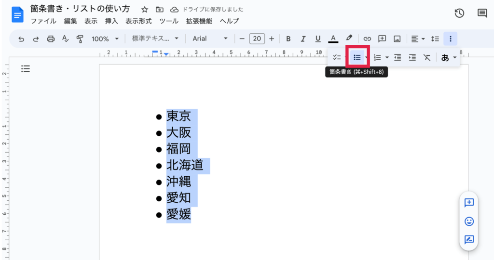Click the text color A button
This screenshot has height=260, width=494.
[333, 39]
